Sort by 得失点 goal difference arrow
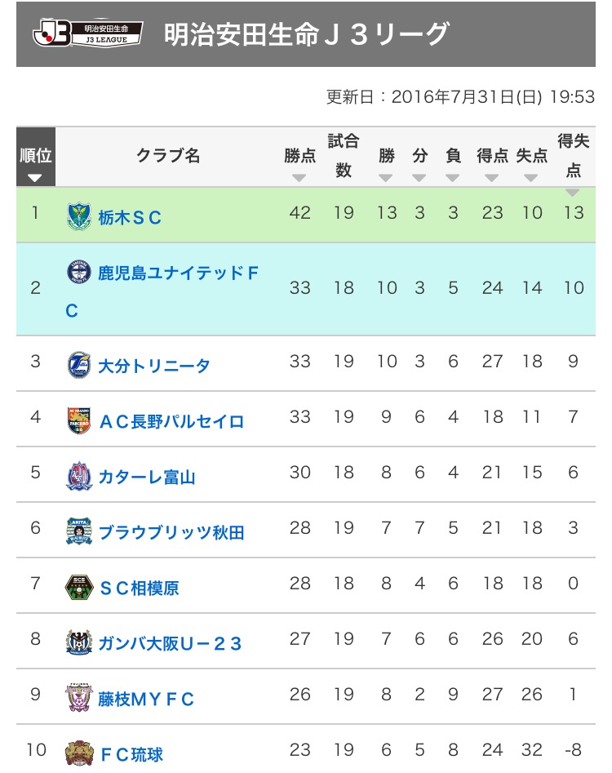 (573, 192)
